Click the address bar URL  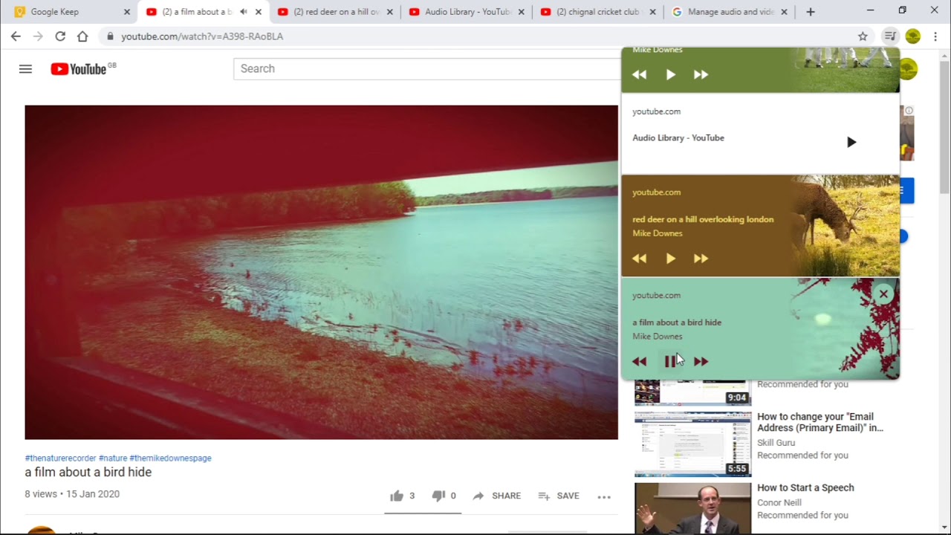tap(202, 36)
